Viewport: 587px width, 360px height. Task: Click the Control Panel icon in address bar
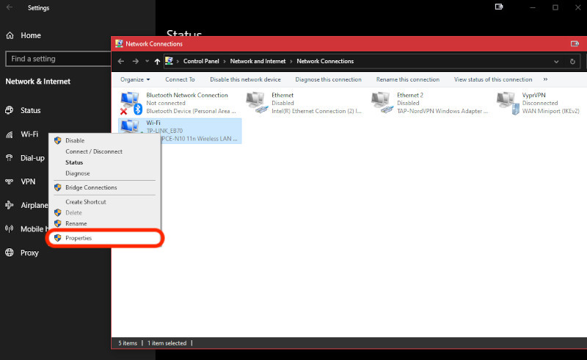[x=169, y=61]
